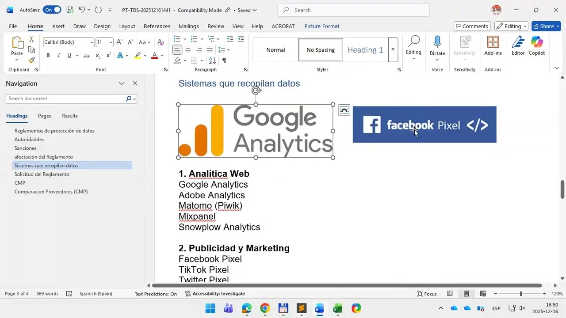This screenshot has width=566, height=318.
Task: Click Layout Options icon next to image
Action: pos(344,110)
